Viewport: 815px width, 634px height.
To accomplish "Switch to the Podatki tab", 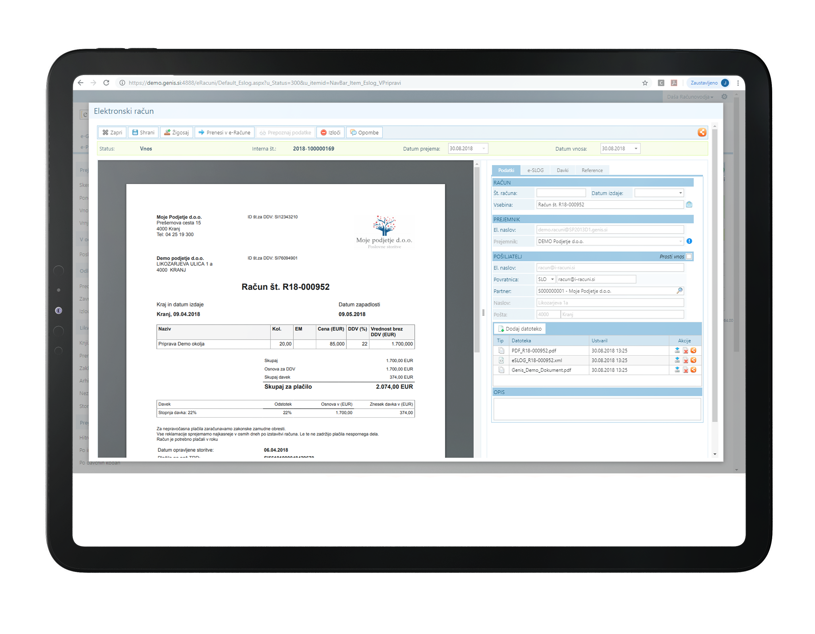I will coord(506,170).
